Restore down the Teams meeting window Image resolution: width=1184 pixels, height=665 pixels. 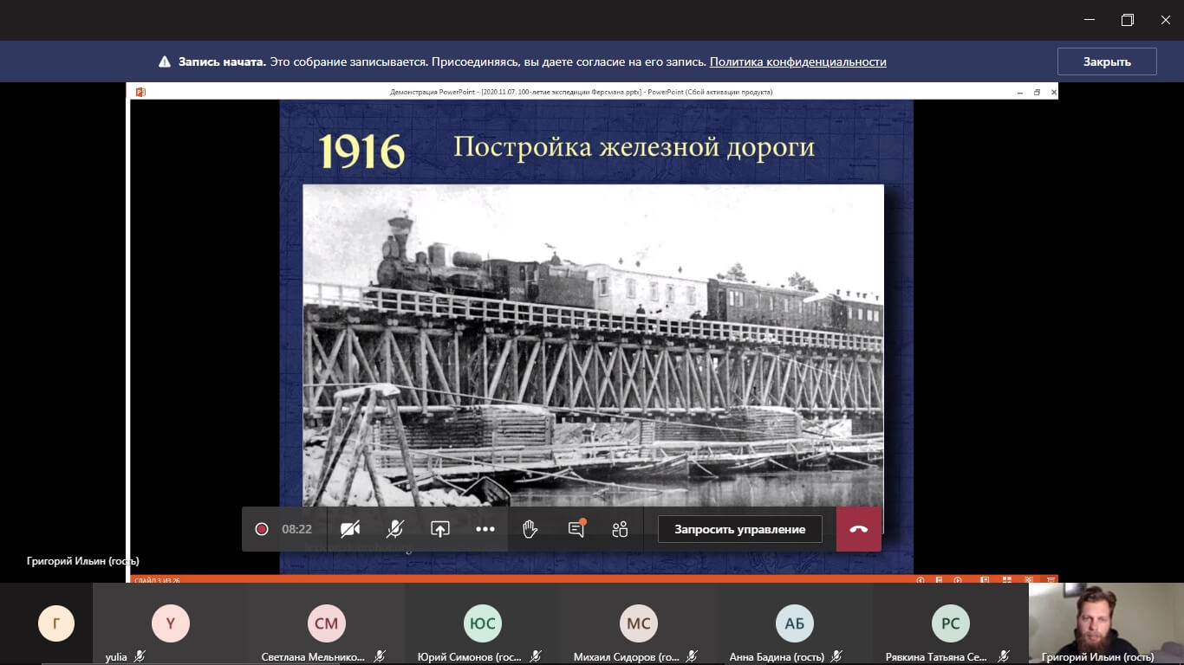tap(1127, 20)
